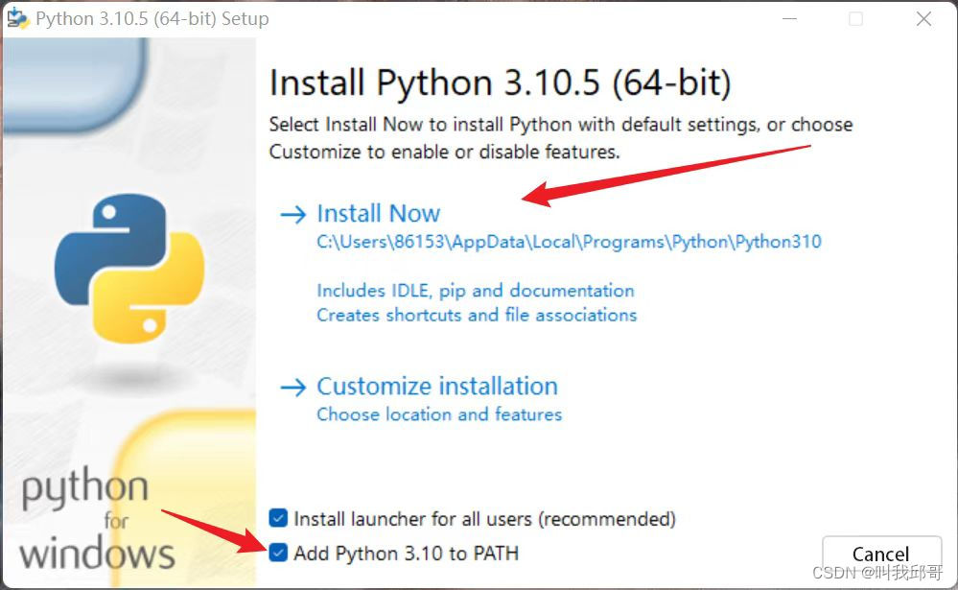The height and width of the screenshot is (590, 958).
Task: Click the arrow icon beside Customize installation
Action: point(292,387)
